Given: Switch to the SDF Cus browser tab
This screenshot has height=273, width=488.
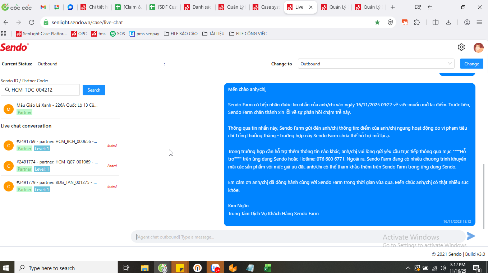Looking at the screenshot, I should click(164, 7).
